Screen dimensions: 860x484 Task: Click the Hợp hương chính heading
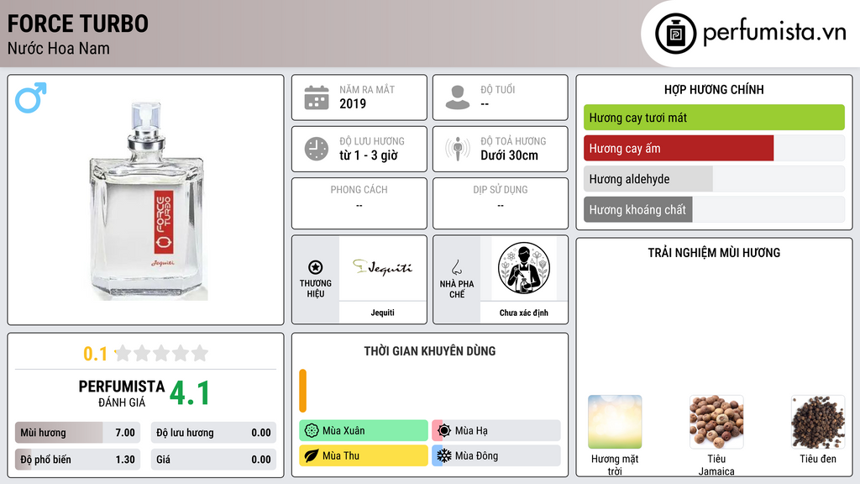coord(714,89)
